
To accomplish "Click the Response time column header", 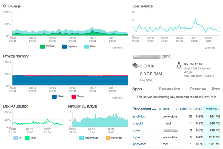I will click(x=169, y=89).
